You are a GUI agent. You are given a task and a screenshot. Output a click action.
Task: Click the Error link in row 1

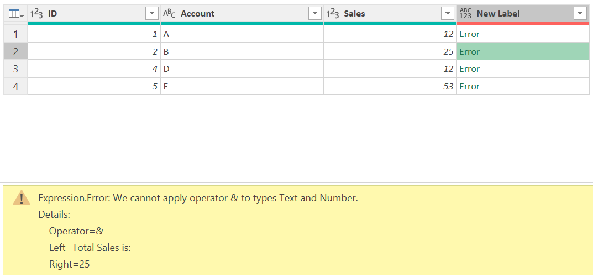469,34
